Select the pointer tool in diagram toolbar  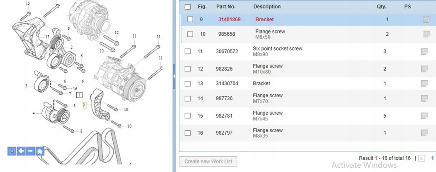click(11, 151)
